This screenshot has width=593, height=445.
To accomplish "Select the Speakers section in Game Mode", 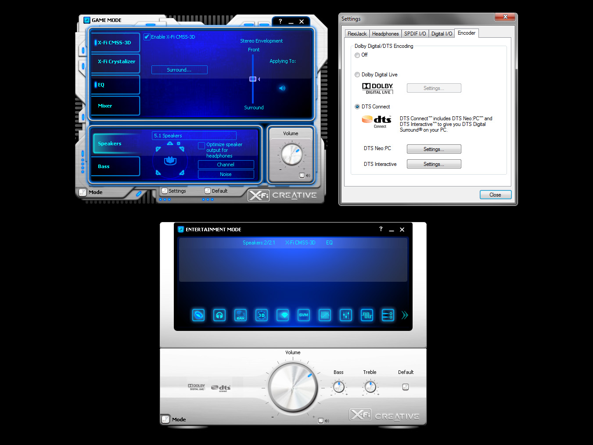I will [116, 144].
